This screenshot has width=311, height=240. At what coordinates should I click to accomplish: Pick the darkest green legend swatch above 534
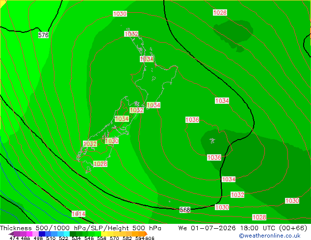pos(73,234)
